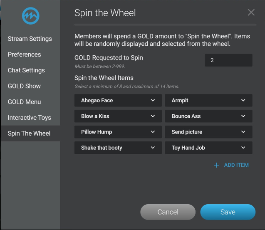Open the Armpit item dropdown
Image resolution: width=265 pixels, height=230 pixels.
(208, 100)
